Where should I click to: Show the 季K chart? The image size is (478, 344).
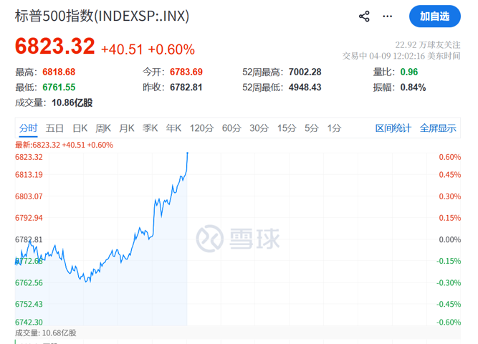[150, 128]
